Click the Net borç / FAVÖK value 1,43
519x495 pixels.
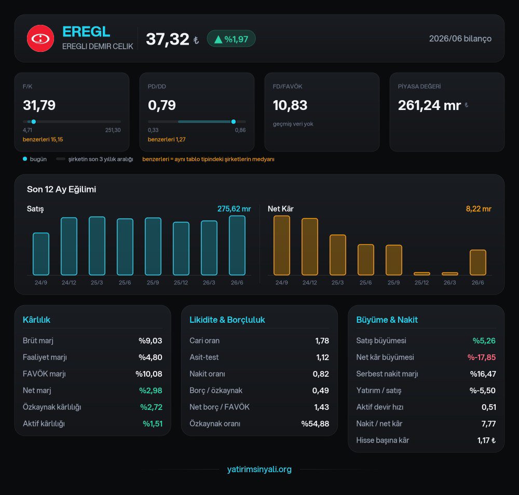pos(321,407)
